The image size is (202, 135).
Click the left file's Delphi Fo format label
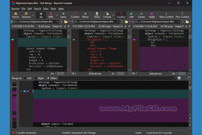coord(57,26)
